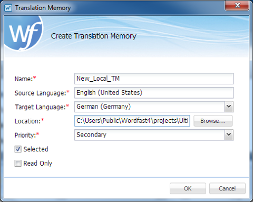Click the "Read Only" checkbox label text
Screen dimensions: 253x202
point(38,163)
